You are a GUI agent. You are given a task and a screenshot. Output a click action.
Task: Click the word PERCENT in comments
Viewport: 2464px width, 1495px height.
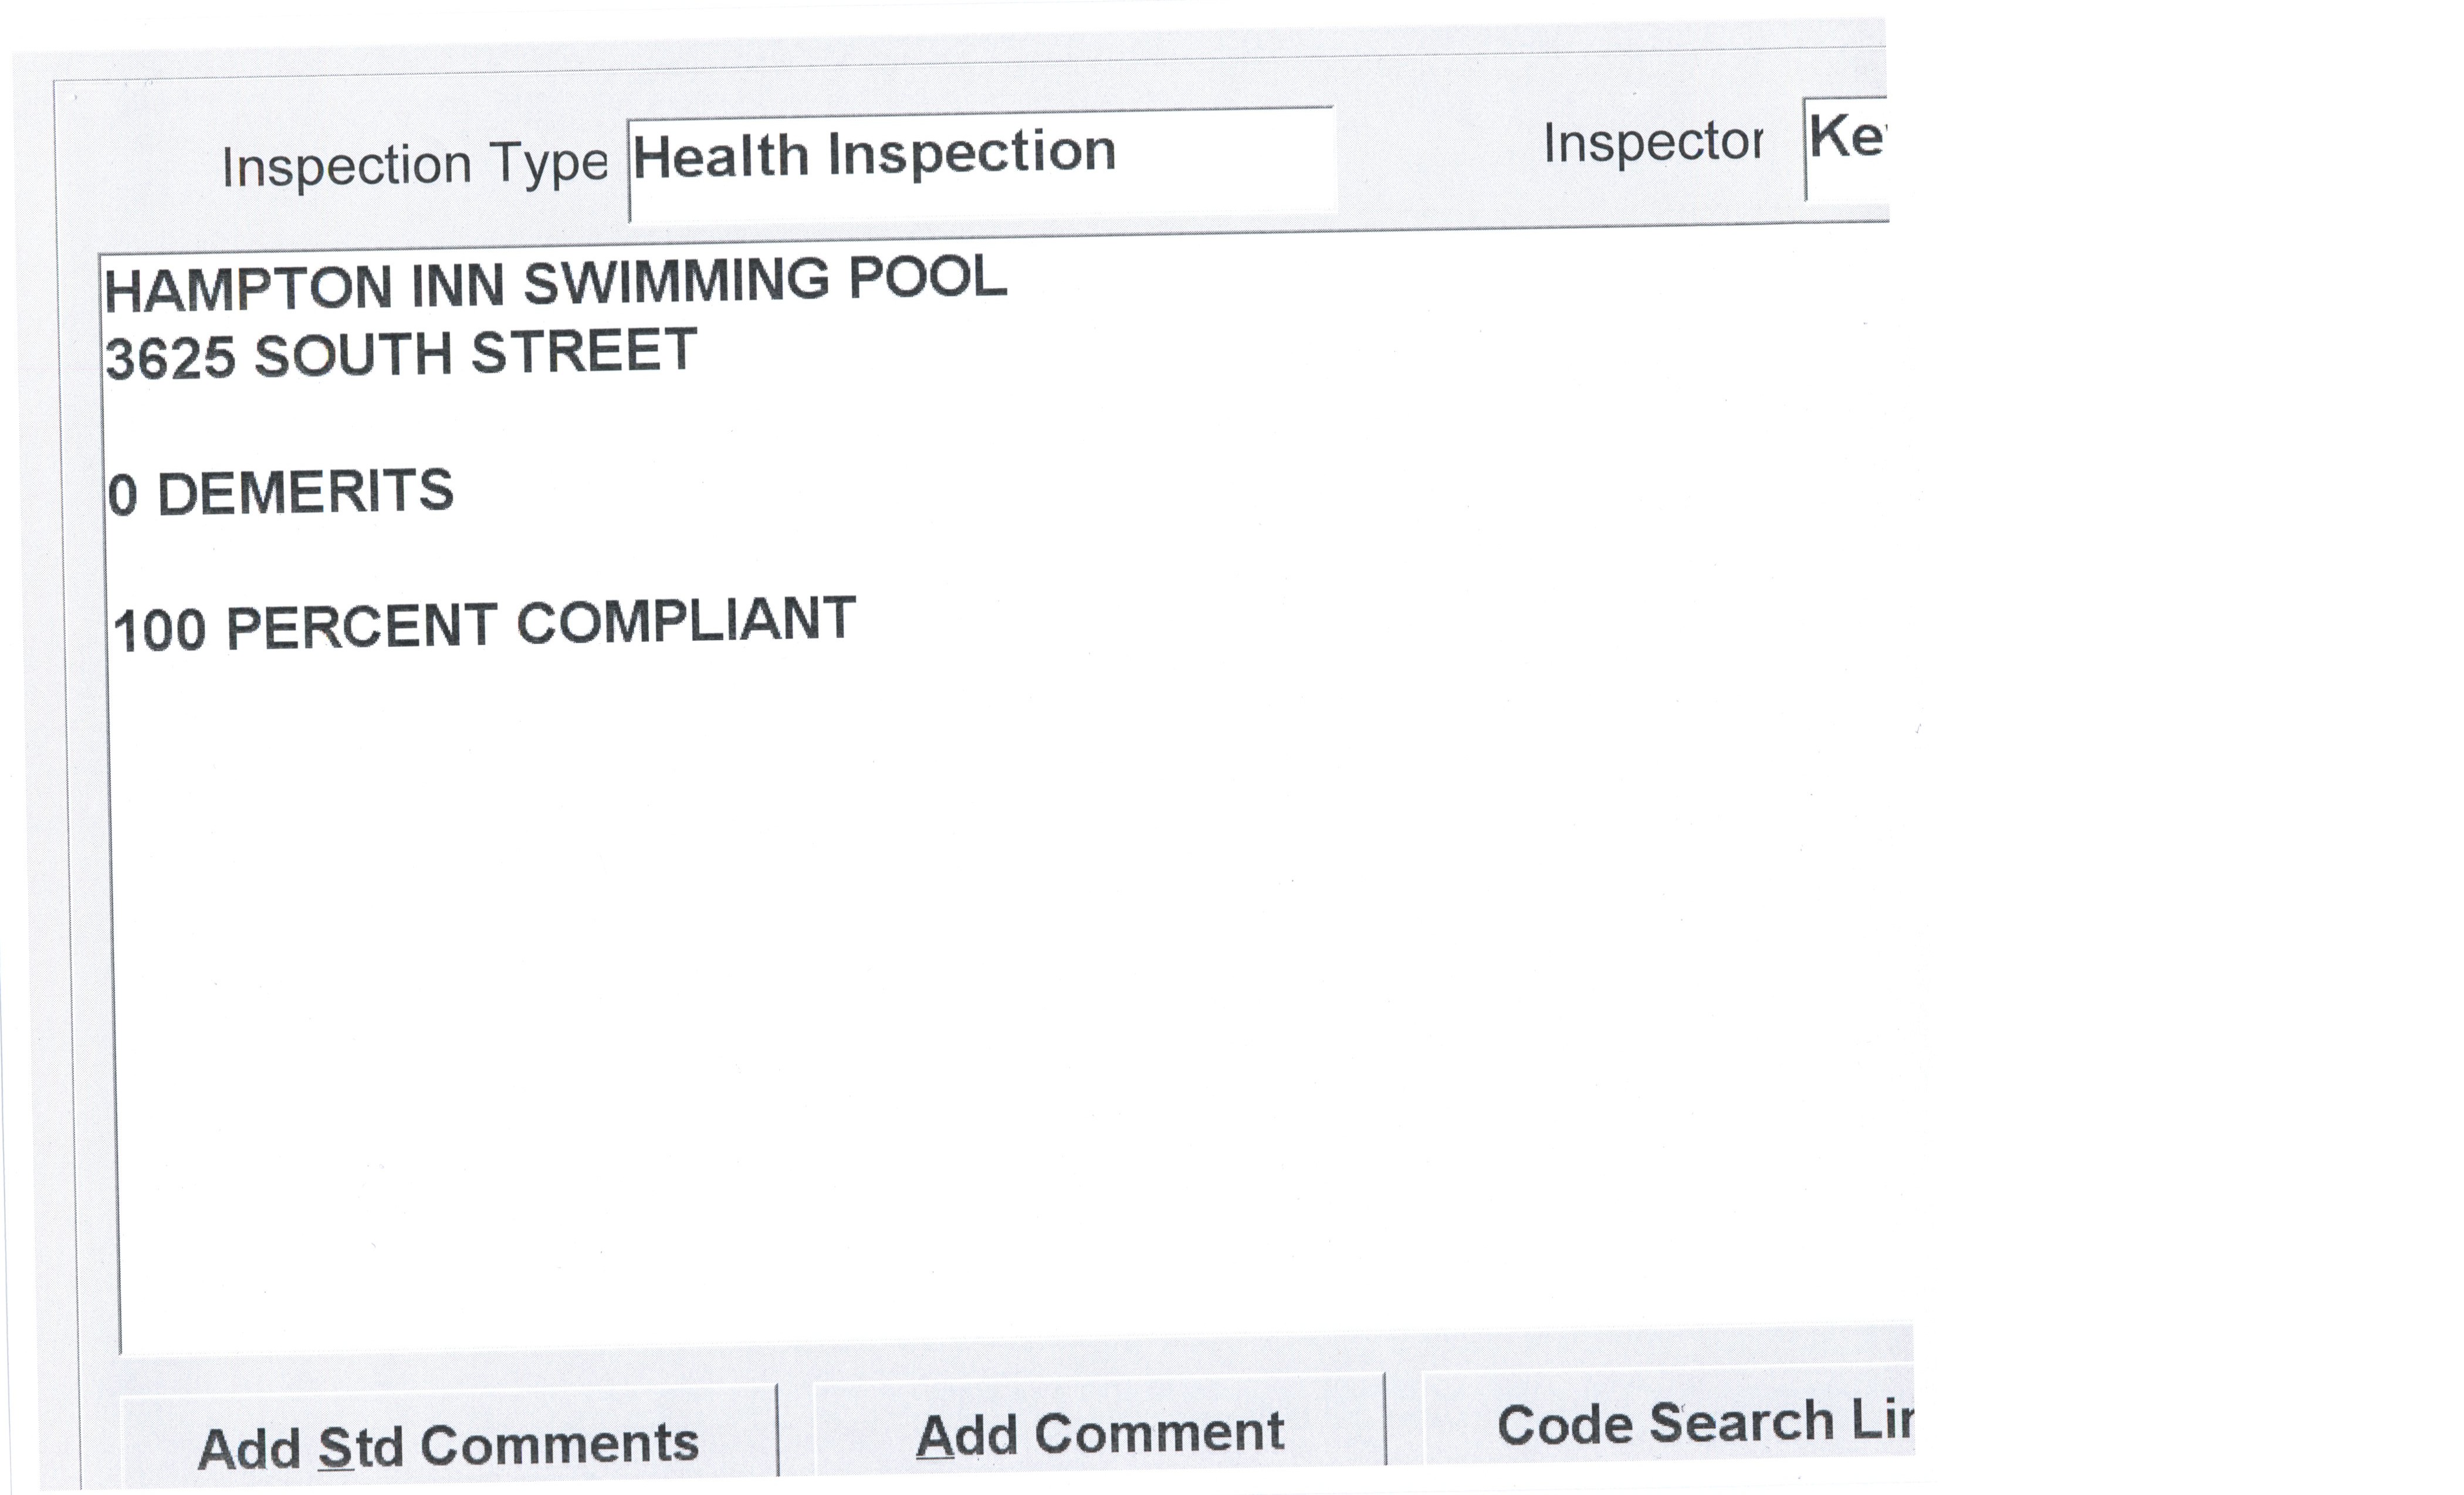tap(361, 627)
